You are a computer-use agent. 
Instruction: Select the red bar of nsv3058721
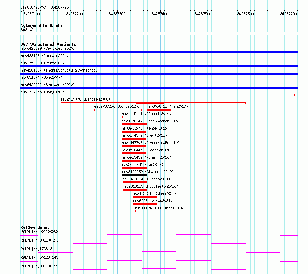click(x=159, y=110)
